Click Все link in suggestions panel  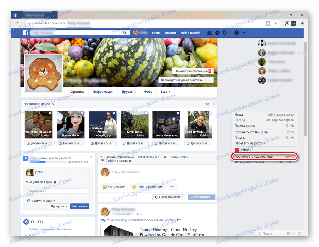pos(207,104)
